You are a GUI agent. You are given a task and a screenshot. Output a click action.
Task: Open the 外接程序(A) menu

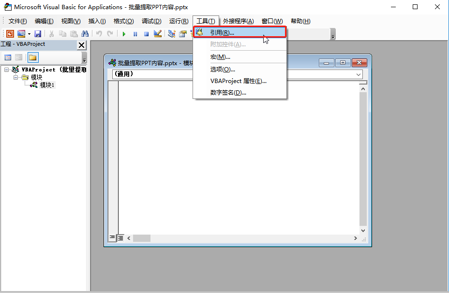(x=238, y=21)
